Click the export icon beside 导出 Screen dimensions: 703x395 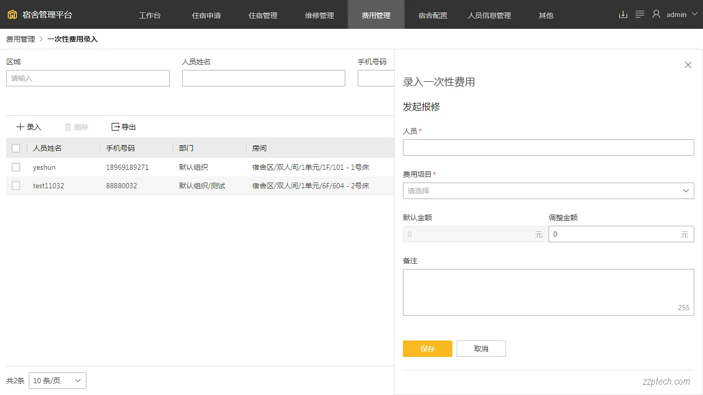coord(115,127)
